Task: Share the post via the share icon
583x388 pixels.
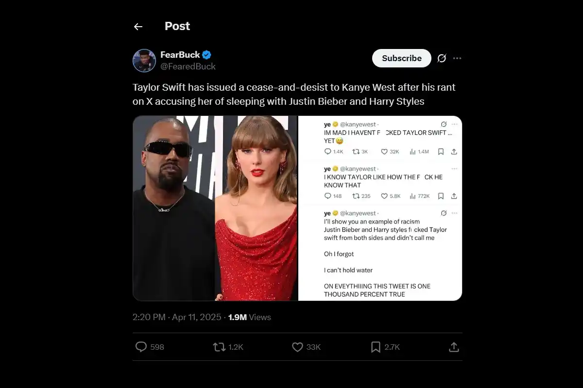Action: pos(454,347)
